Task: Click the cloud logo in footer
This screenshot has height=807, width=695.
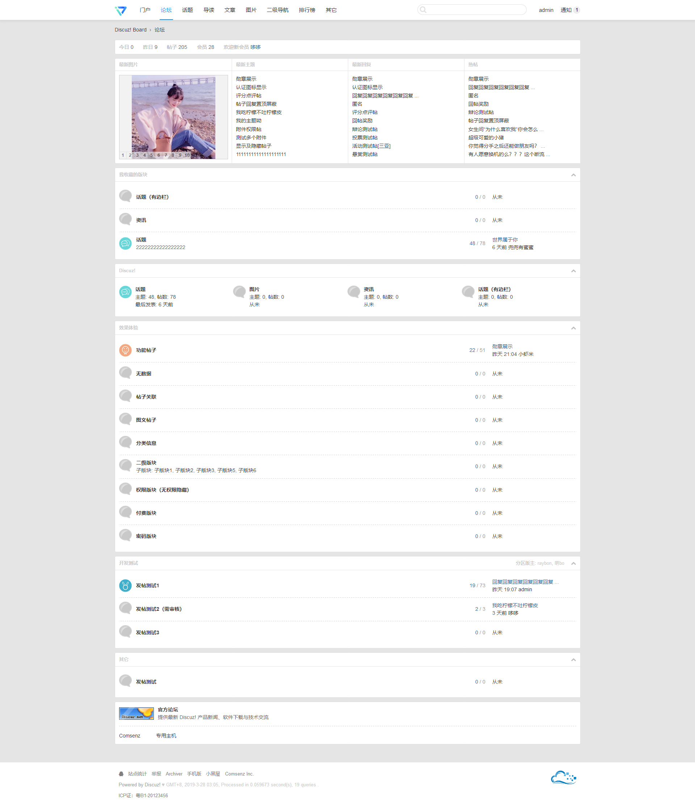Action: click(x=563, y=778)
